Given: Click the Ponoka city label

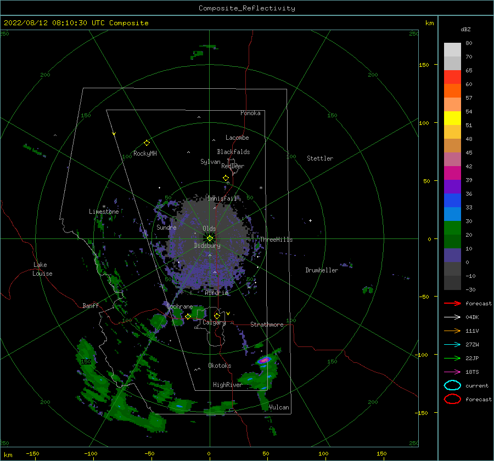Looking at the screenshot, I should (x=250, y=113).
